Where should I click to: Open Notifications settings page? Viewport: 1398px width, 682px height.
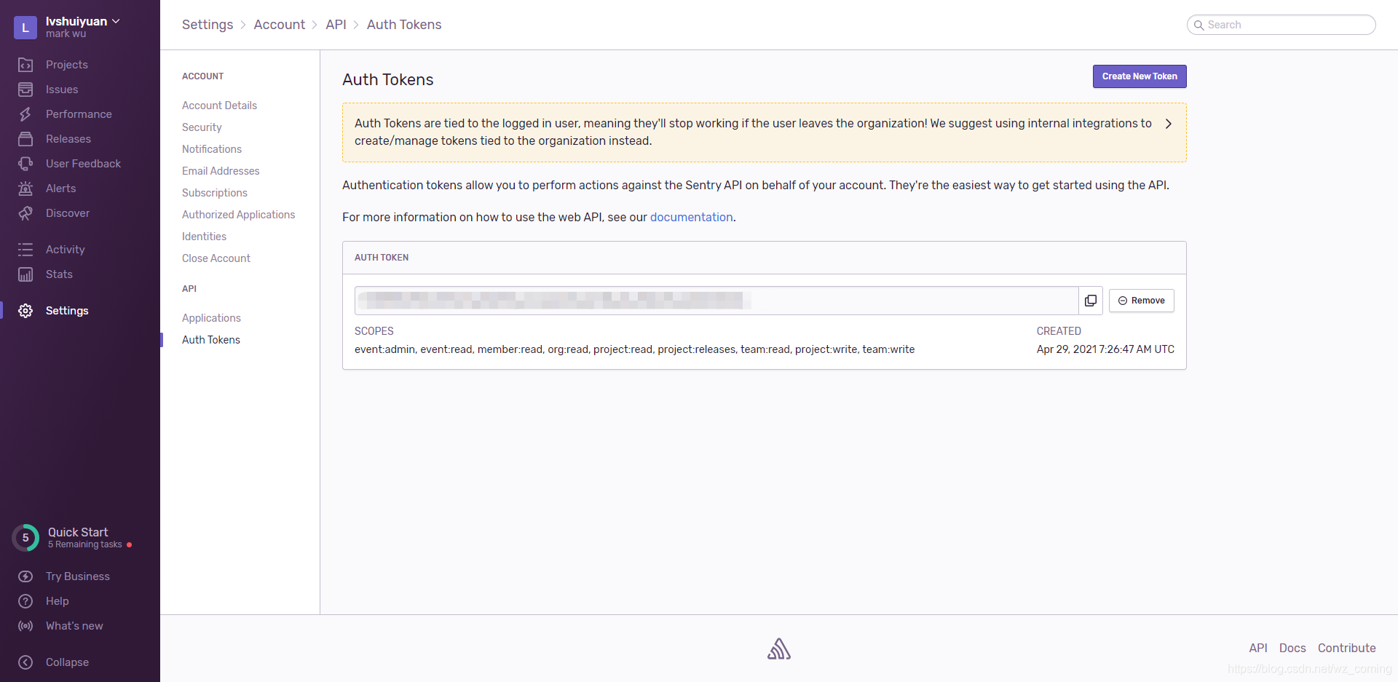[212, 149]
